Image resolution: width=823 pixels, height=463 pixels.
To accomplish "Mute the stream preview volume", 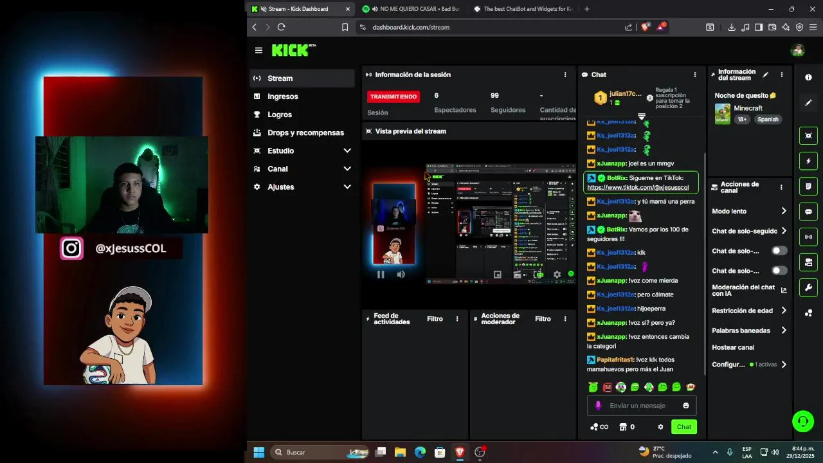I will point(401,275).
